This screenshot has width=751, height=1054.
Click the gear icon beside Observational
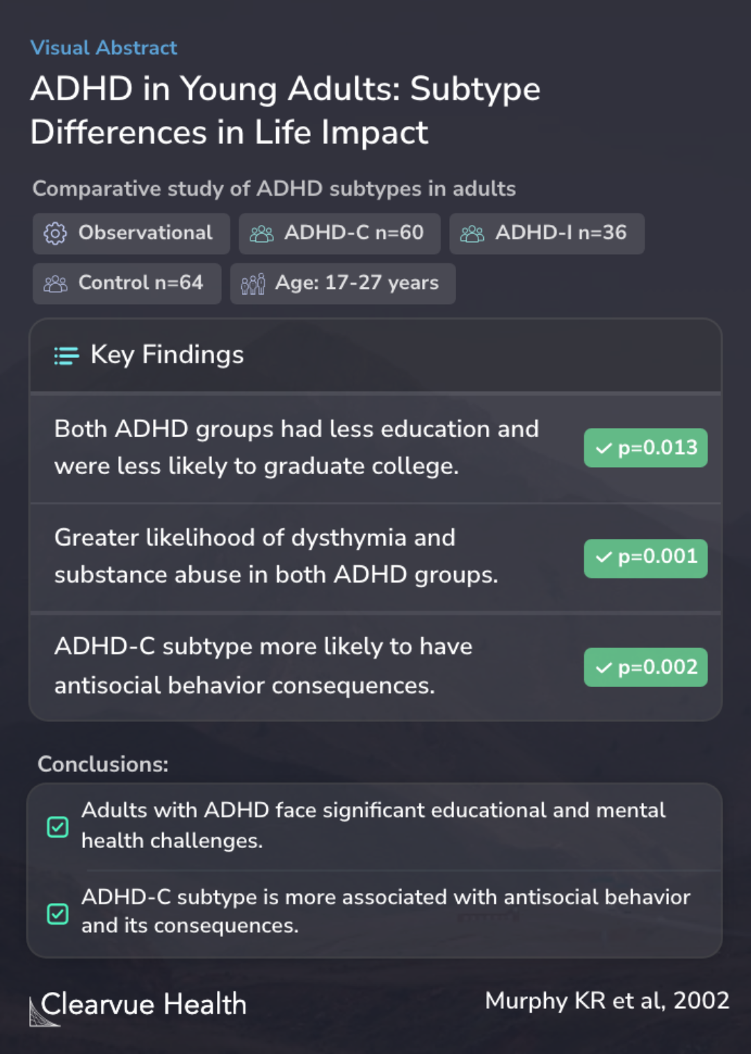pyautogui.click(x=55, y=234)
